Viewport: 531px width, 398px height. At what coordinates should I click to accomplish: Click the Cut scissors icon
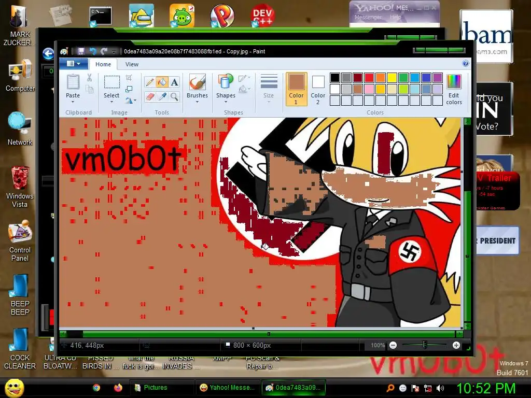pyautogui.click(x=89, y=78)
